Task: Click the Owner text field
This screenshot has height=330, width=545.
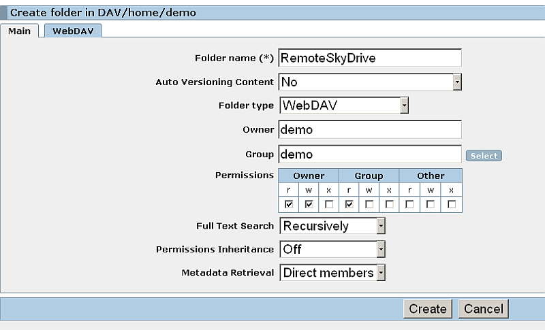Action: click(370, 129)
